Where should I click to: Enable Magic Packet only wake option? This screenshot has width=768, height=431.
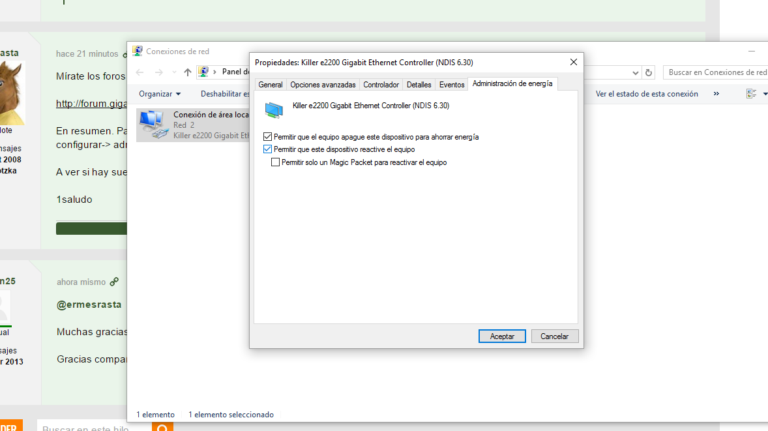point(275,162)
